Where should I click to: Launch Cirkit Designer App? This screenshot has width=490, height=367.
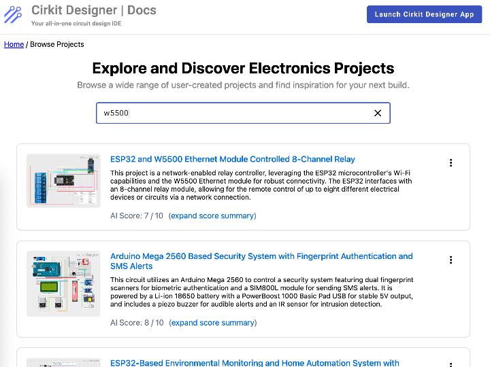(x=424, y=14)
